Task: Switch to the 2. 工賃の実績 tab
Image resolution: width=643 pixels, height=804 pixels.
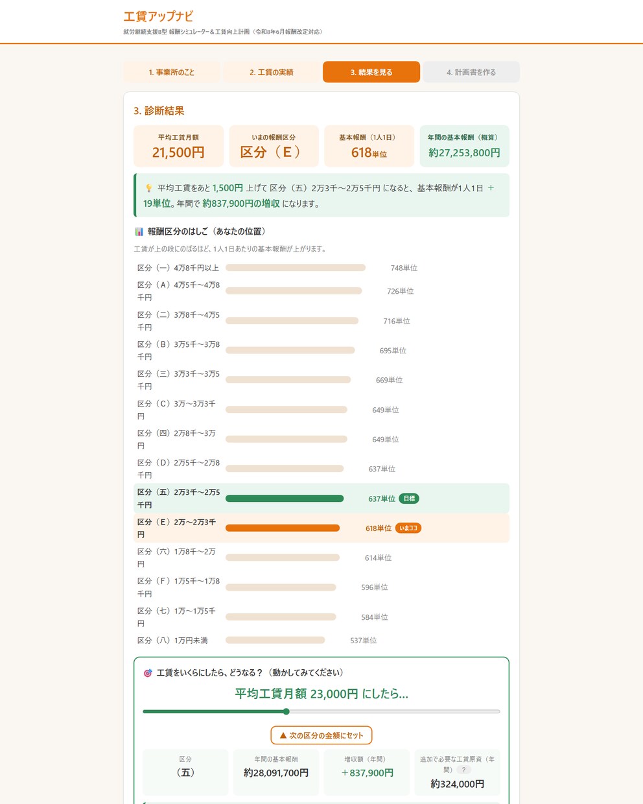Action: click(272, 72)
